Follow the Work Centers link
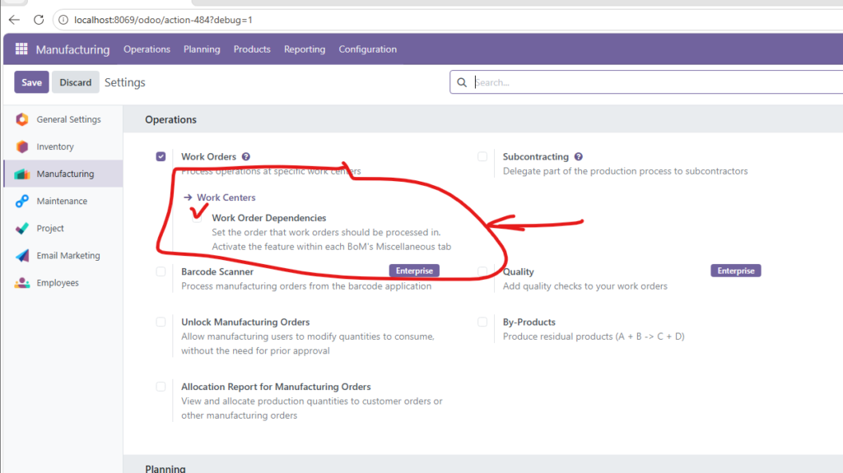The width and height of the screenshot is (843, 473). tap(226, 197)
